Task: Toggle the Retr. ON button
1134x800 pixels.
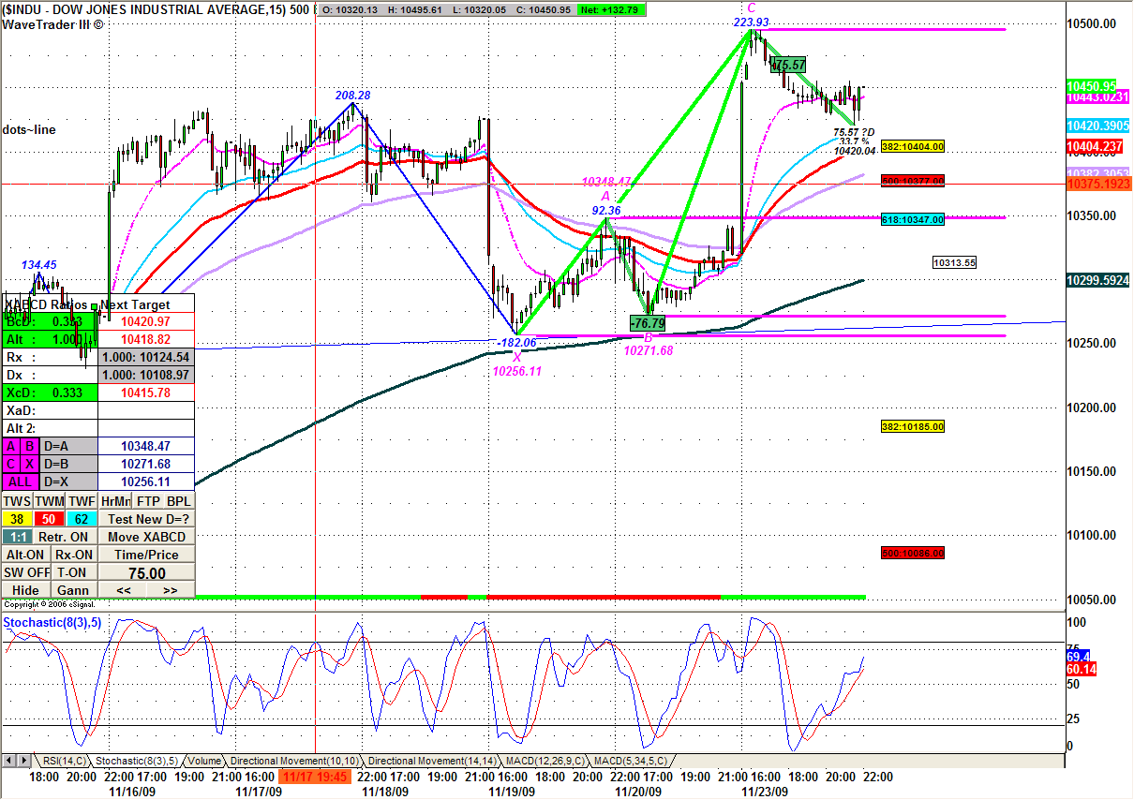Action: click(65, 537)
